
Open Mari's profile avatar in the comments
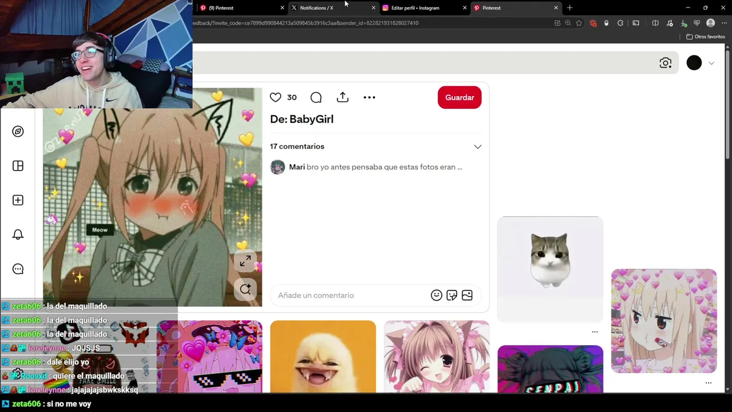[x=277, y=167]
